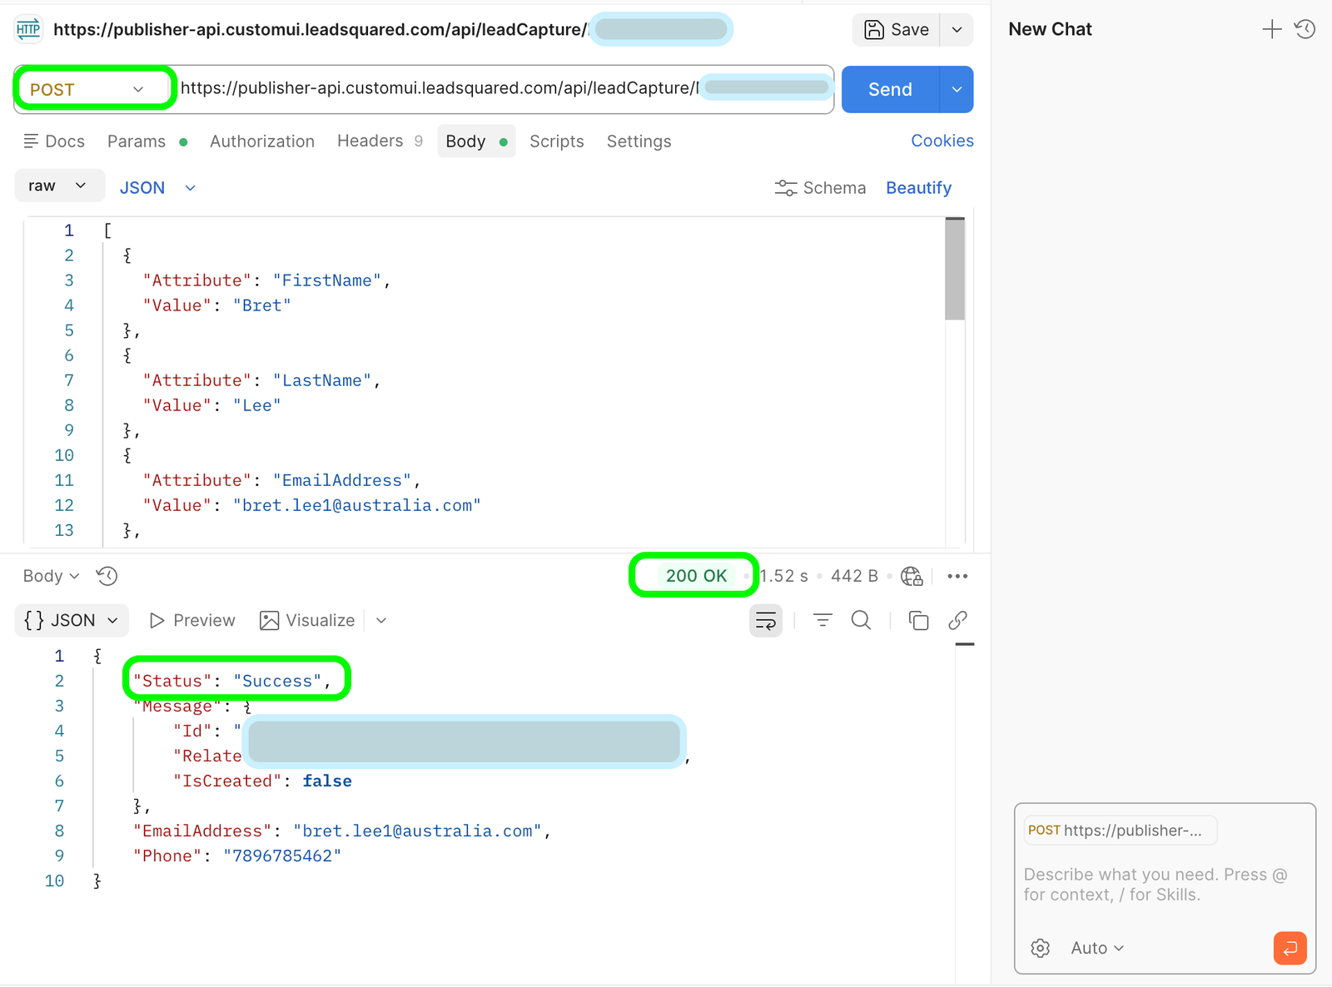1332x987 pixels.
Task: Open response more options ellipsis
Action: [957, 576]
